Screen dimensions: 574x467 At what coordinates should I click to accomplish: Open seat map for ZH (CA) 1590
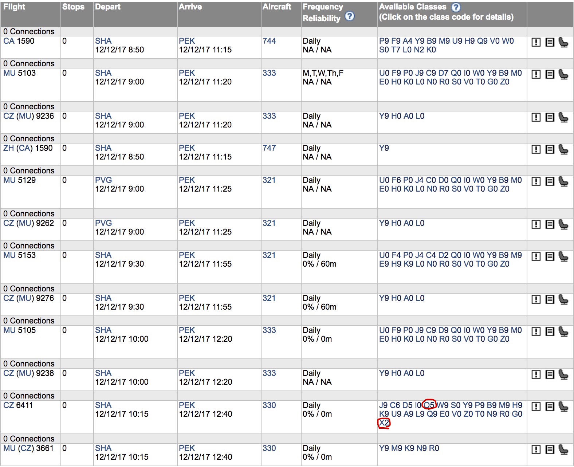point(563,149)
